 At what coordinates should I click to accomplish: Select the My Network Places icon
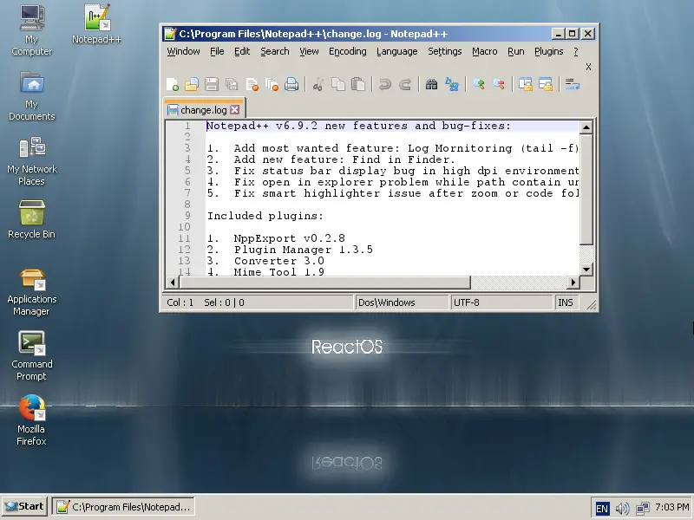[32, 161]
